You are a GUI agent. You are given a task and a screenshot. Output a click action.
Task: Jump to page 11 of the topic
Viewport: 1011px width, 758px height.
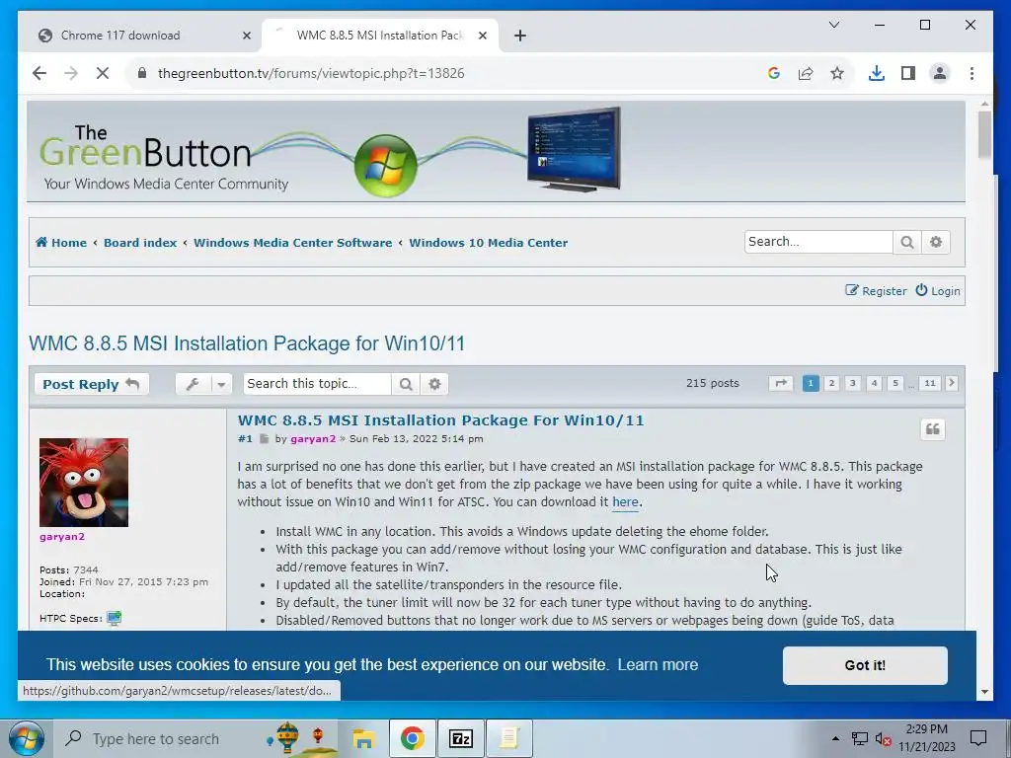click(x=930, y=384)
